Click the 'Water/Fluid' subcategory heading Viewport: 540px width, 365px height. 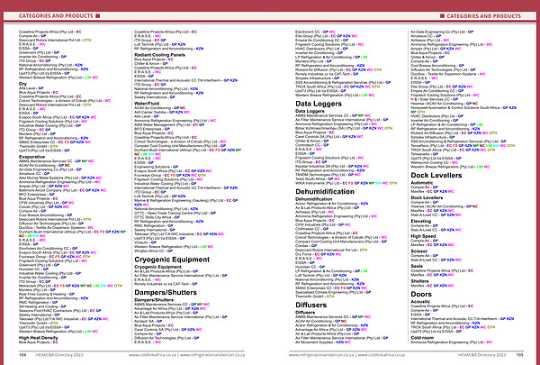coord(147,103)
